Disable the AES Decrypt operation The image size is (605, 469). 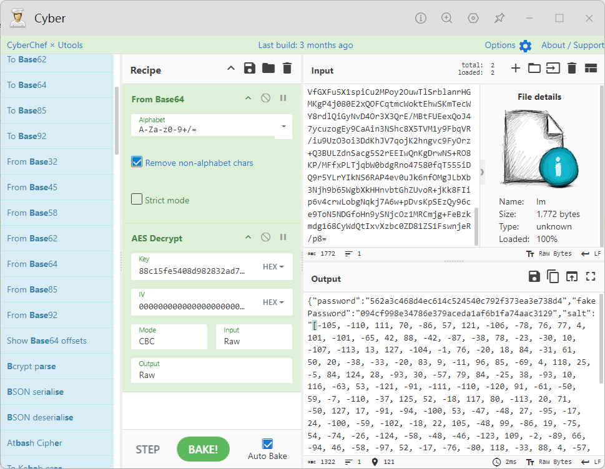click(265, 237)
